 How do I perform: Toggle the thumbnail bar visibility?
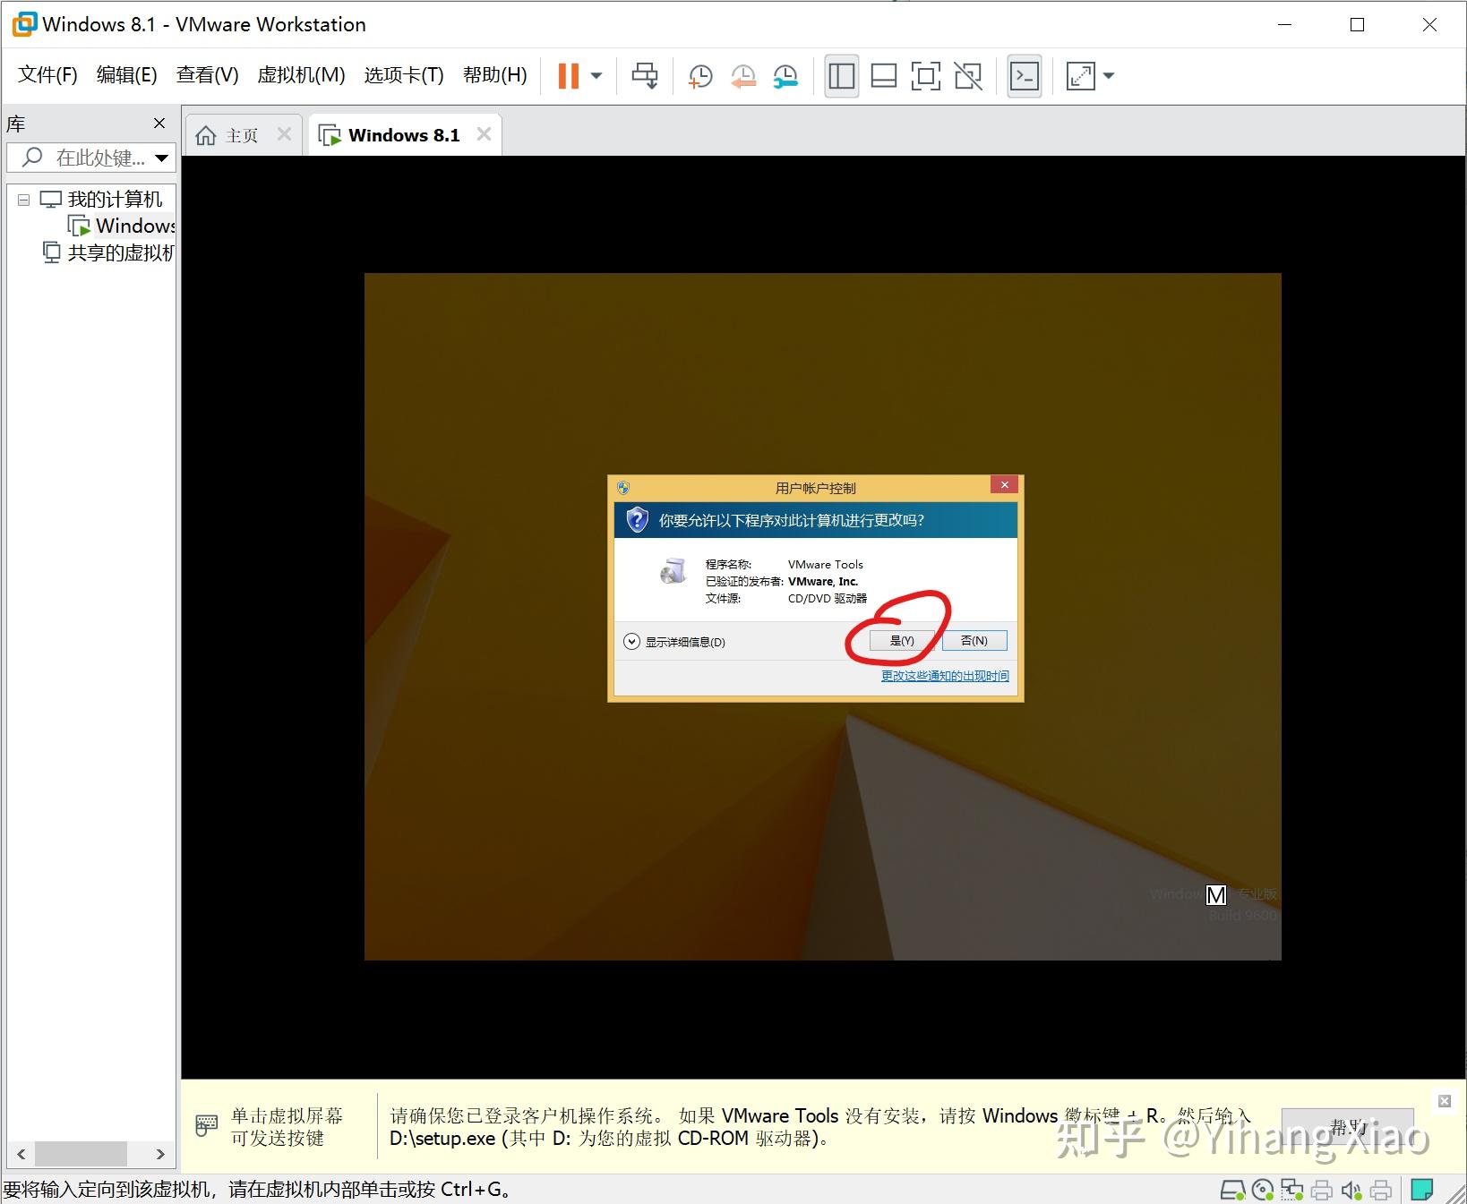tap(883, 75)
